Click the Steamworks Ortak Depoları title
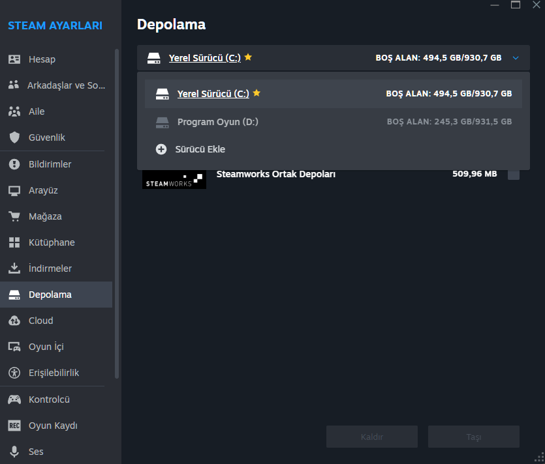The height and width of the screenshot is (464, 545). 276,174
